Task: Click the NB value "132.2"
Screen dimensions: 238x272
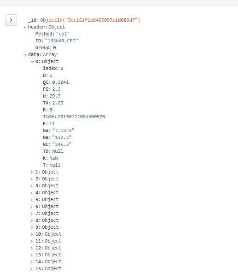Action: coord(62,138)
